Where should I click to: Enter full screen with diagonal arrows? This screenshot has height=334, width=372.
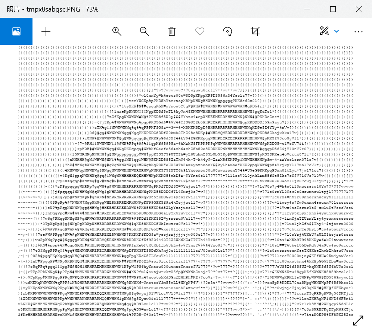358,321
